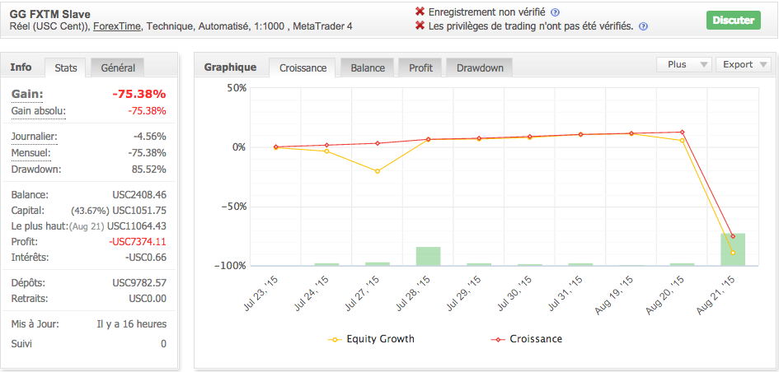
Task: Toggle Croissance series in chart legend
Action: pos(527,339)
